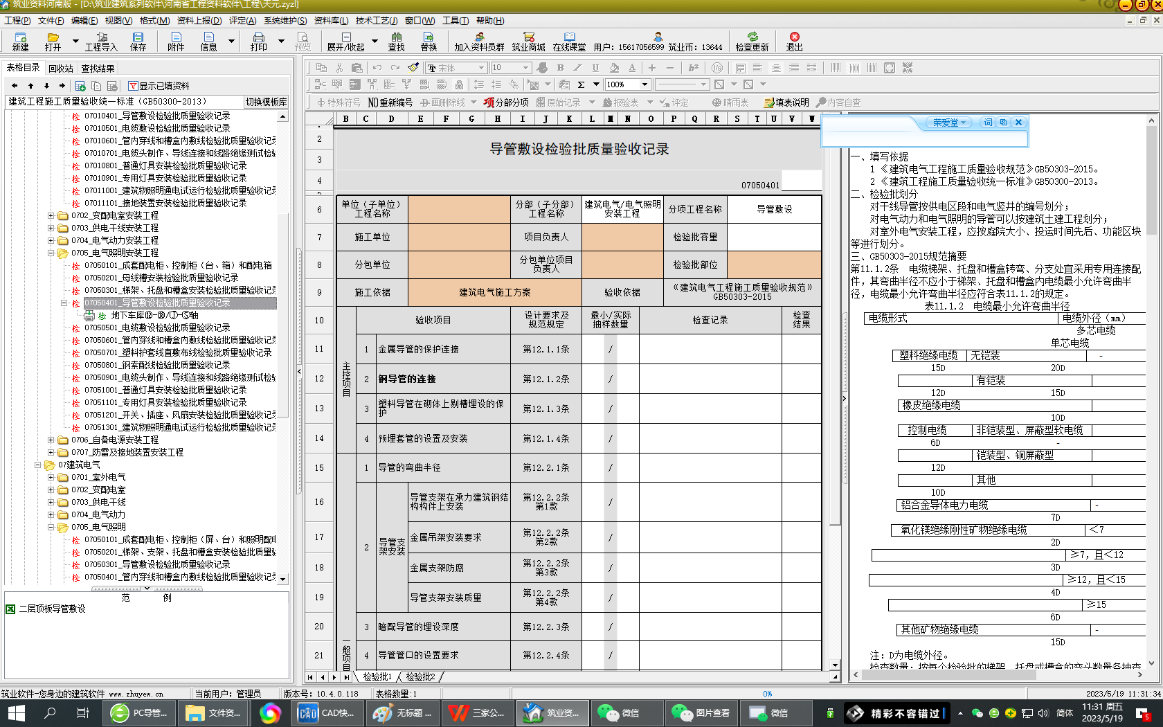This screenshot has width=1163, height=727.
Task: Click the add table icon with green plus
Action: (x=80, y=86)
